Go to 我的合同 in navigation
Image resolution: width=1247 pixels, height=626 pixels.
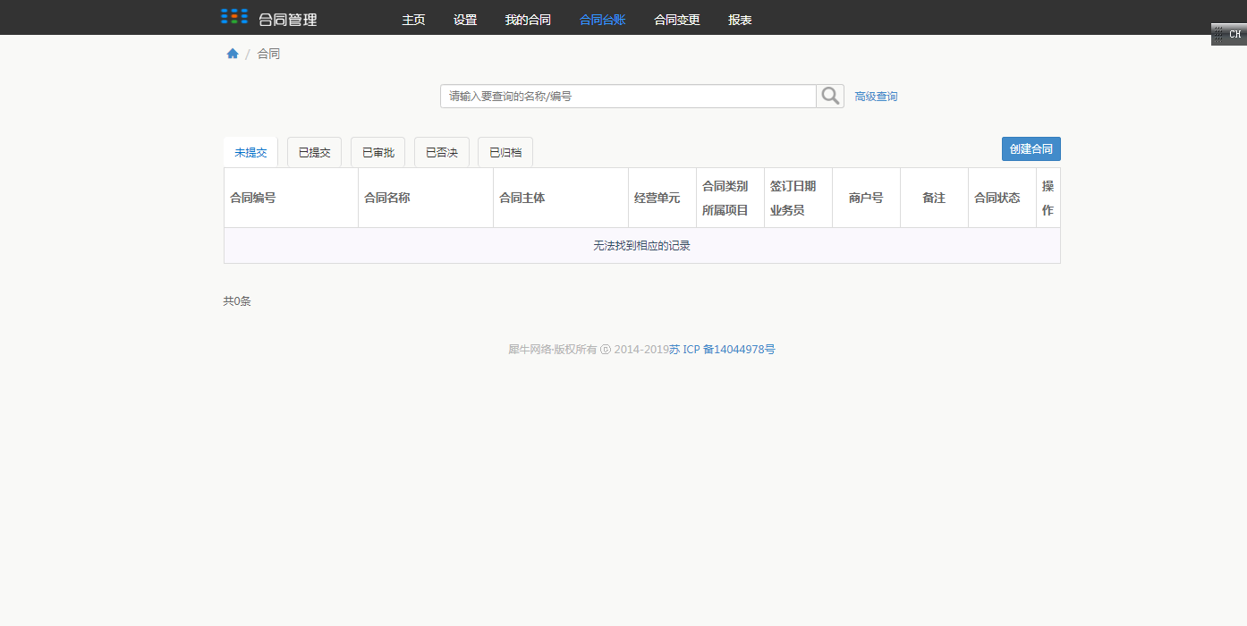click(x=528, y=20)
